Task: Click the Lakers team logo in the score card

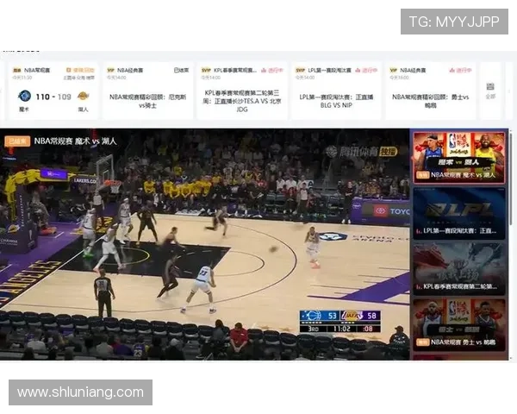Action: (x=83, y=96)
